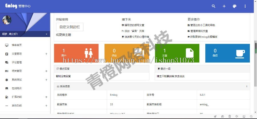Click the browser rocket accelerator icon
This screenshot has width=257, height=119.
click(215, 116)
